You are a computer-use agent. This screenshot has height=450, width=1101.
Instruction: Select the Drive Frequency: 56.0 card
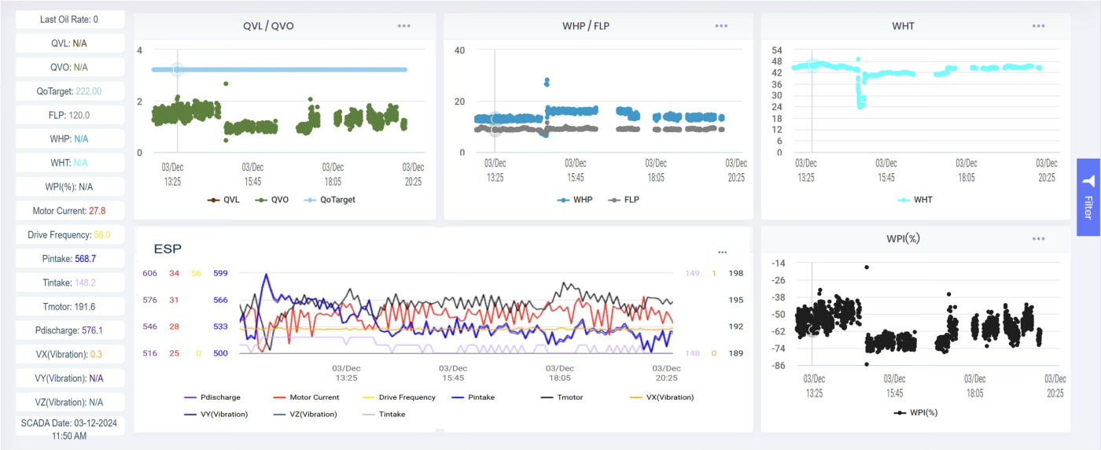point(70,234)
